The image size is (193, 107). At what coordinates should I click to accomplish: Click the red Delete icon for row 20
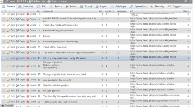click(28, 102)
